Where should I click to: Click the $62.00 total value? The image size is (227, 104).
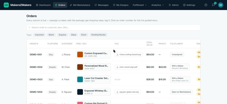click(x=150, y=67)
